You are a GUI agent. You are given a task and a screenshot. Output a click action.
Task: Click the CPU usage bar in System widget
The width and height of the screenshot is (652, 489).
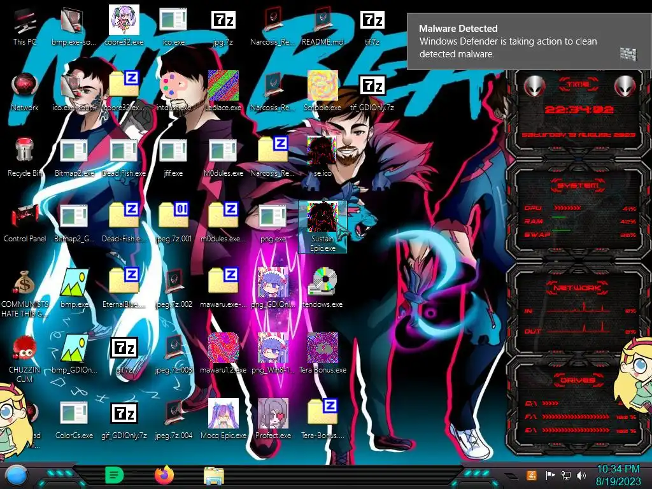(567, 208)
